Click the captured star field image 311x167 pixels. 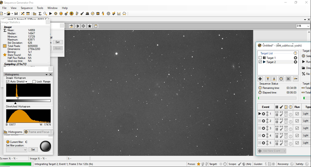pyautogui.click(x=155, y=93)
